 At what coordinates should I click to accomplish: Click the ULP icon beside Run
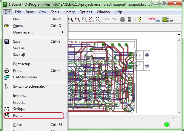click(7, 115)
